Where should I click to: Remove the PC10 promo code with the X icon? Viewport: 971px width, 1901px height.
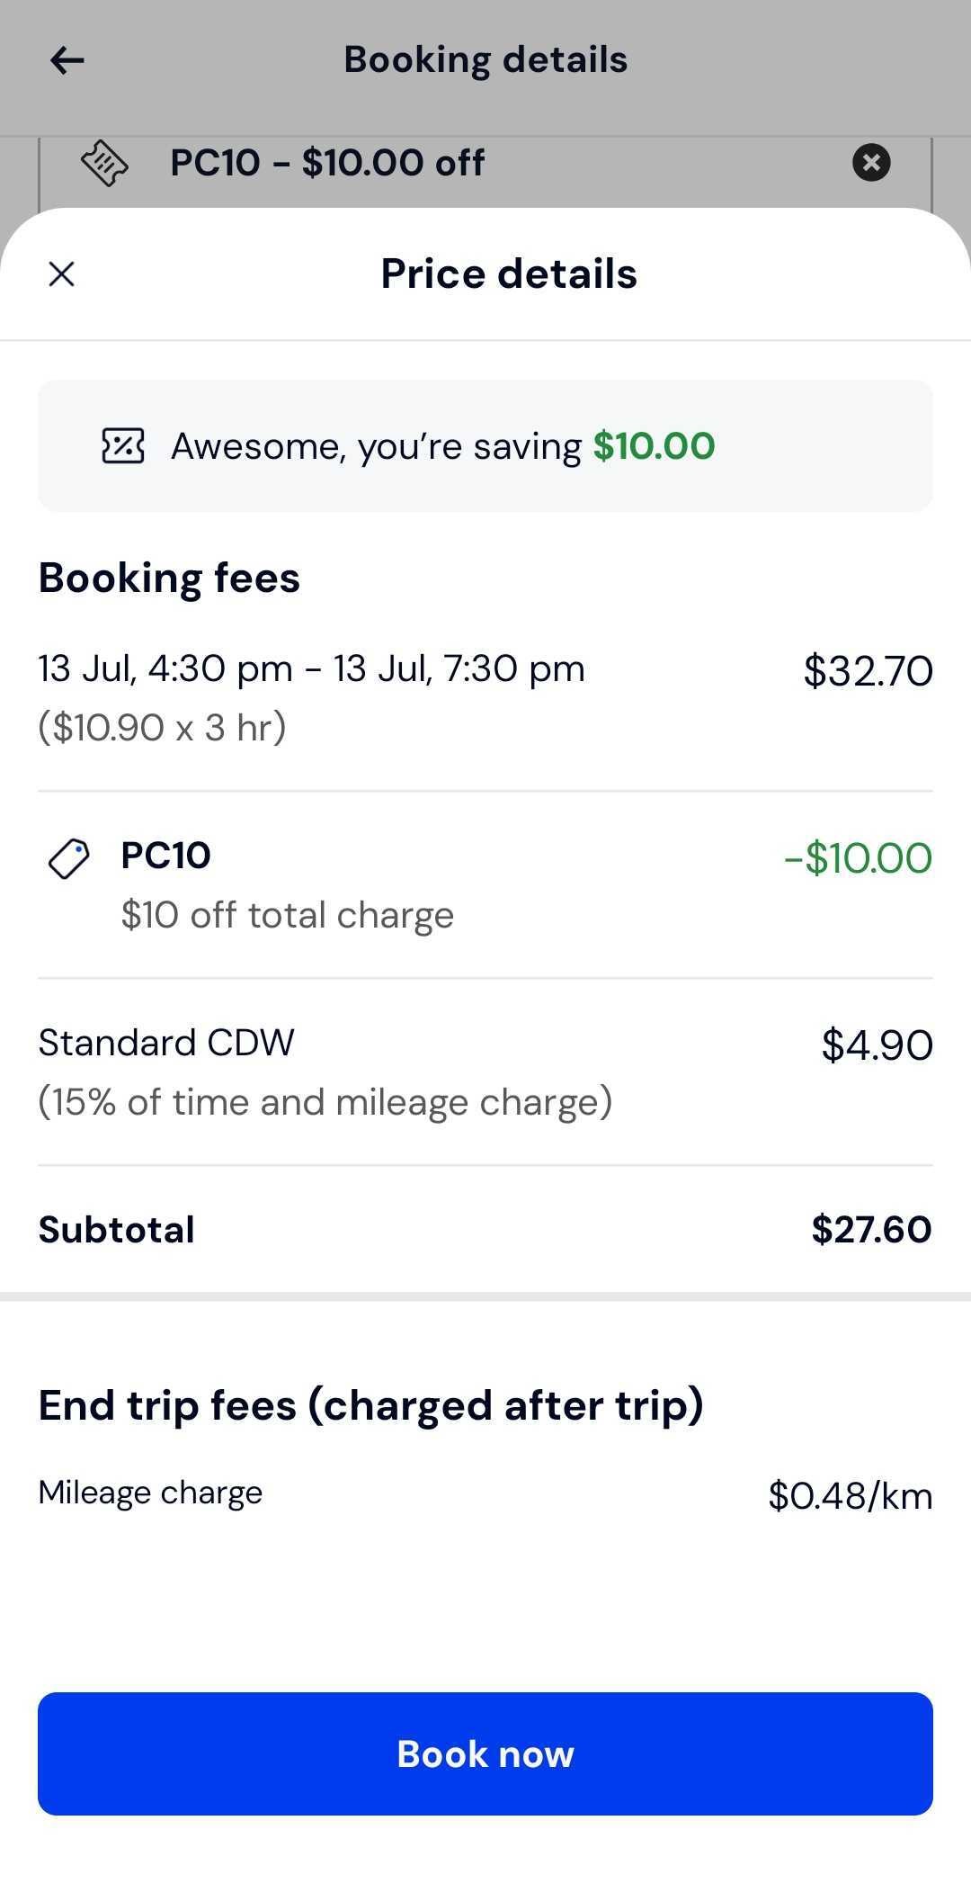click(x=871, y=163)
